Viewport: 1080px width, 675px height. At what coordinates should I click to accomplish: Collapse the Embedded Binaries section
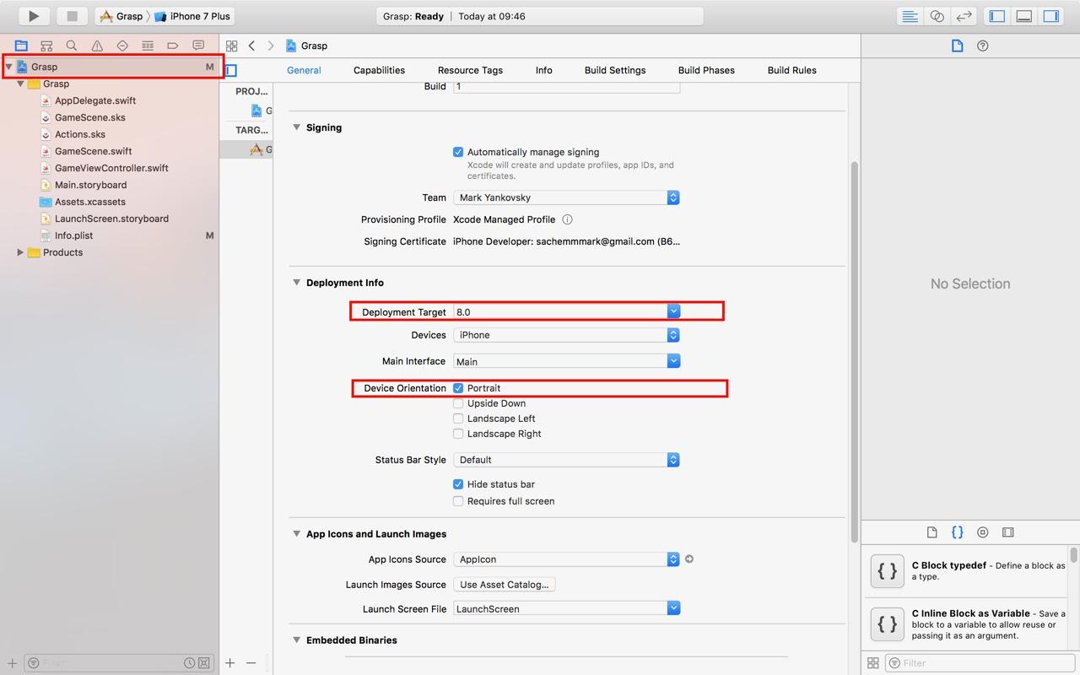pyautogui.click(x=296, y=640)
